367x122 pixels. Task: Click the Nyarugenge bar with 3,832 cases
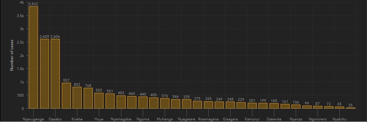click(33, 57)
